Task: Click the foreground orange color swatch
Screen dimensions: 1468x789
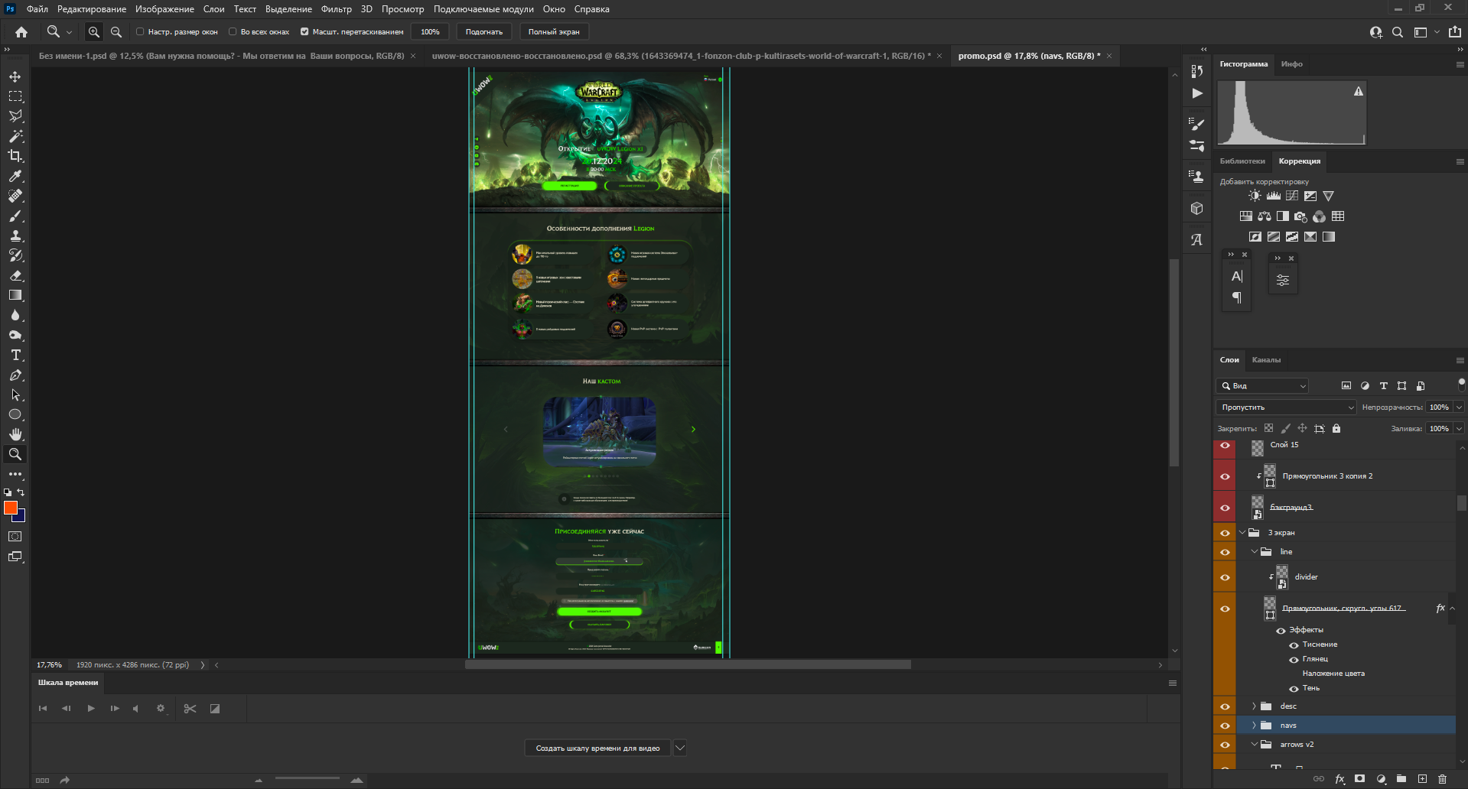Action: pyautogui.click(x=11, y=508)
